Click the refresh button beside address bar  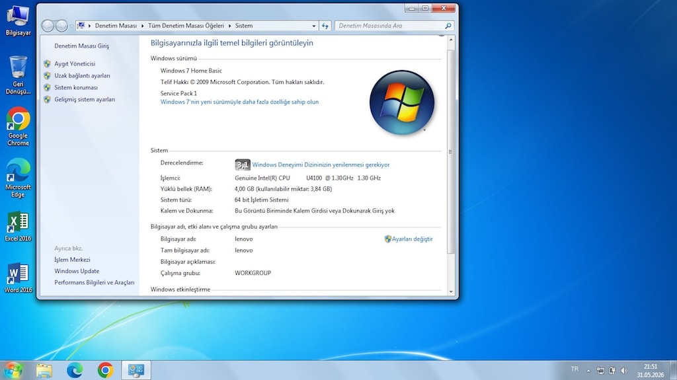tap(325, 26)
